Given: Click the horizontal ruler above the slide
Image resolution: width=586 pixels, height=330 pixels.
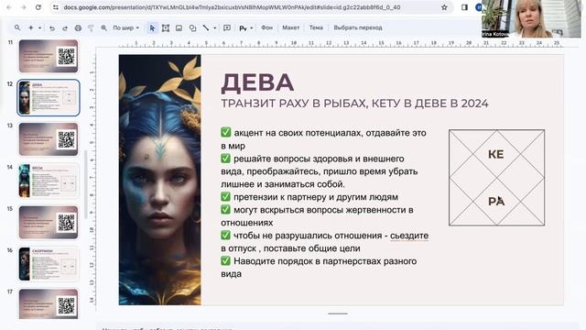Looking at the screenshot, I should pos(340,43).
